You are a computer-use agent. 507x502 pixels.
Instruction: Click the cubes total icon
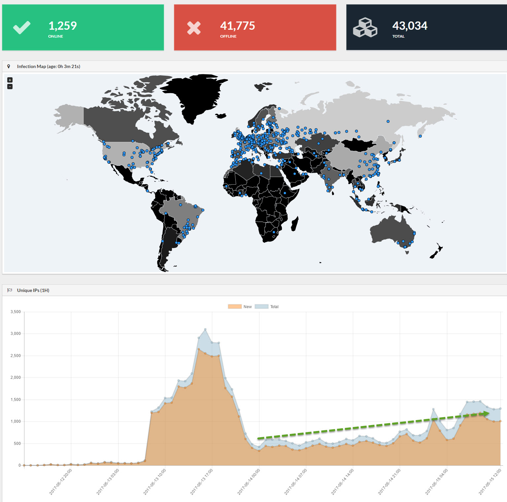tap(365, 27)
